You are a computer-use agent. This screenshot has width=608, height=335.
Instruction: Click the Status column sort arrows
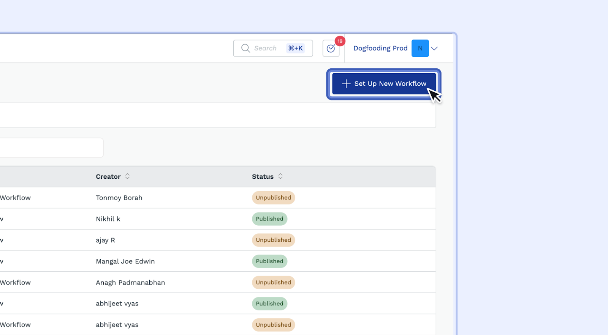pyautogui.click(x=280, y=176)
